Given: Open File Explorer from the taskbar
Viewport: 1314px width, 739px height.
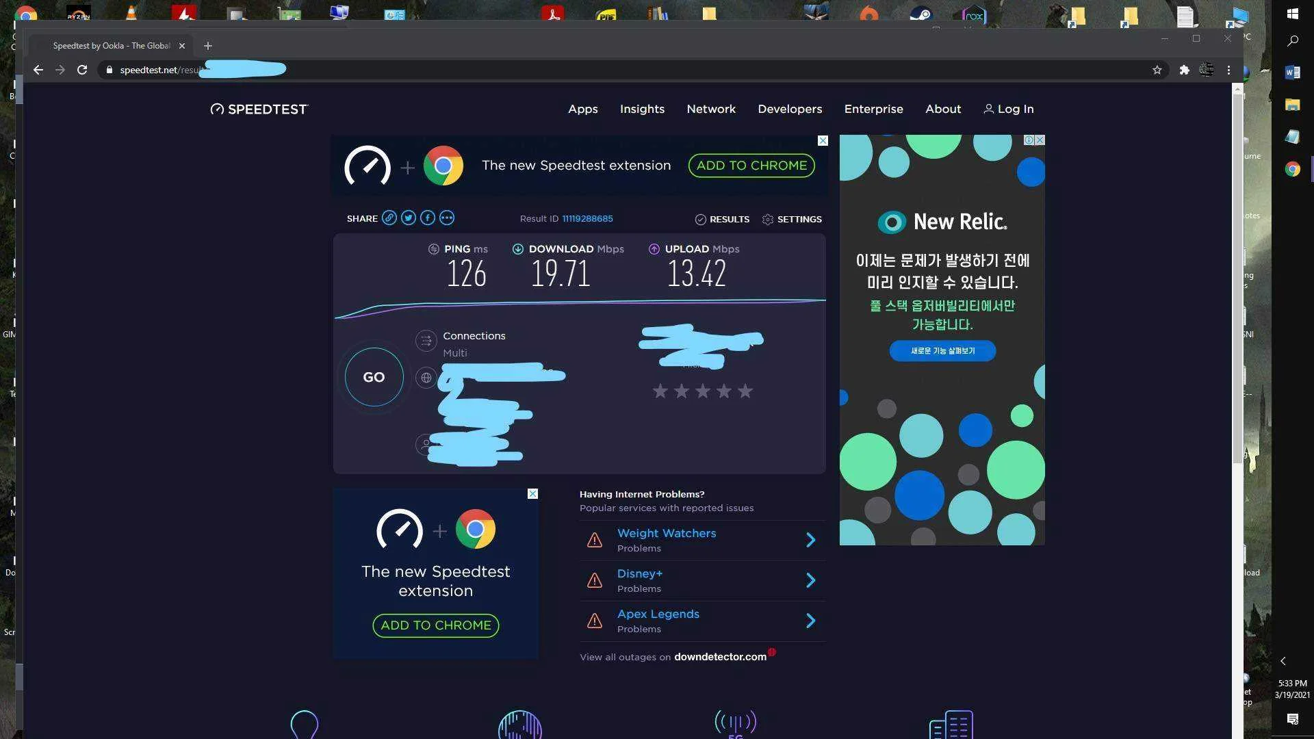Looking at the screenshot, I should 1292,105.
